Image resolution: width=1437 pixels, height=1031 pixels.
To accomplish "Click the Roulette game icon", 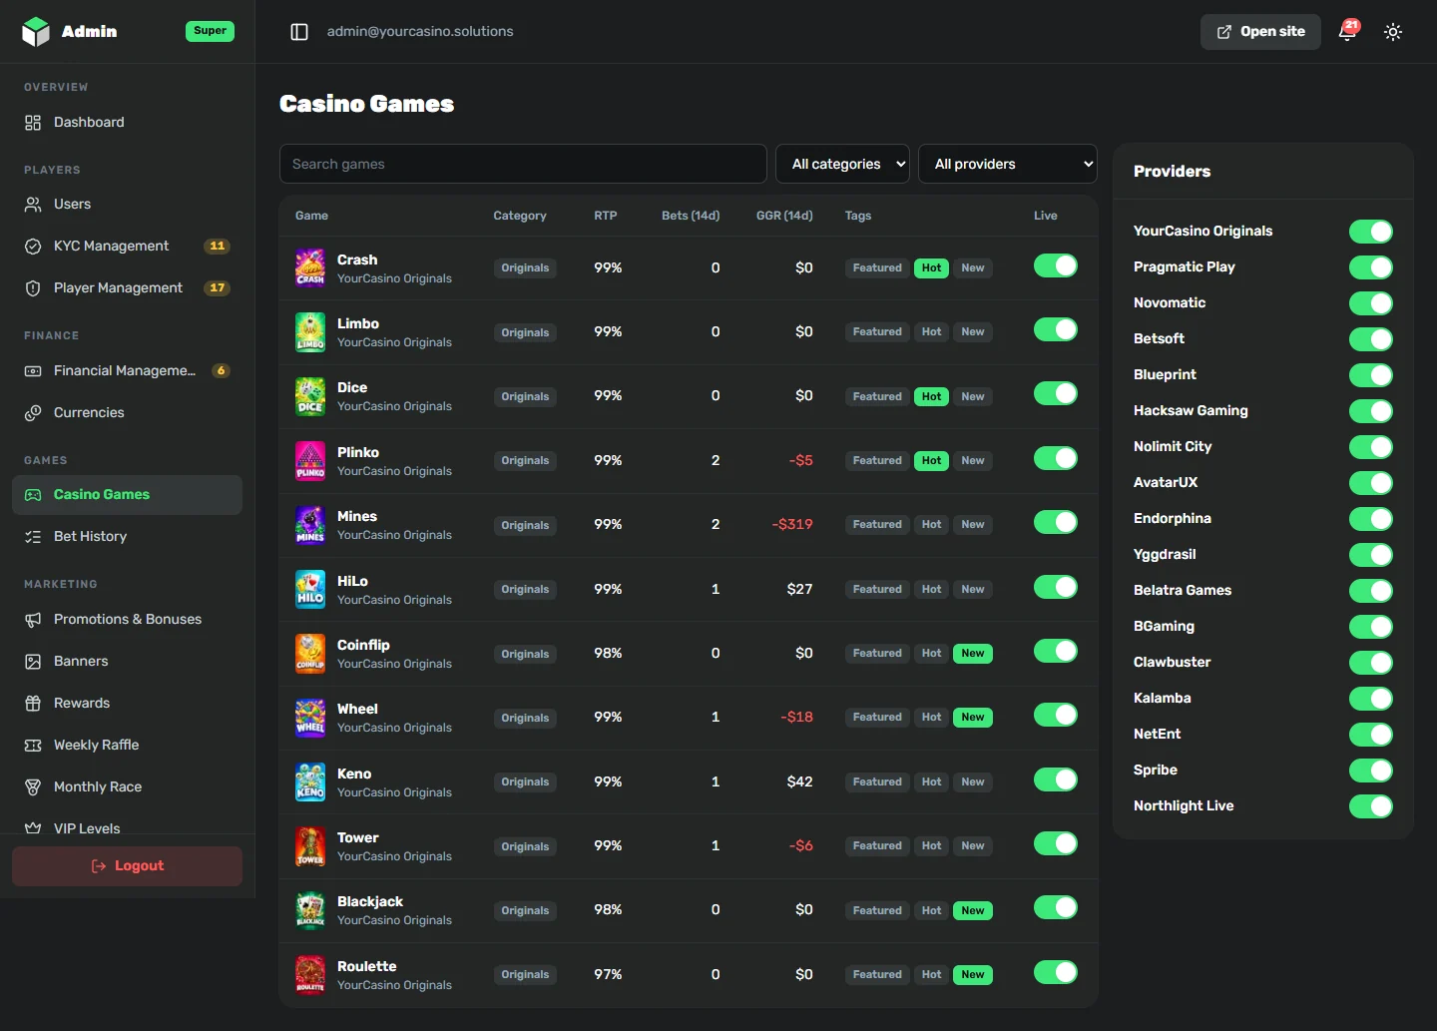I will coord(310,975).
